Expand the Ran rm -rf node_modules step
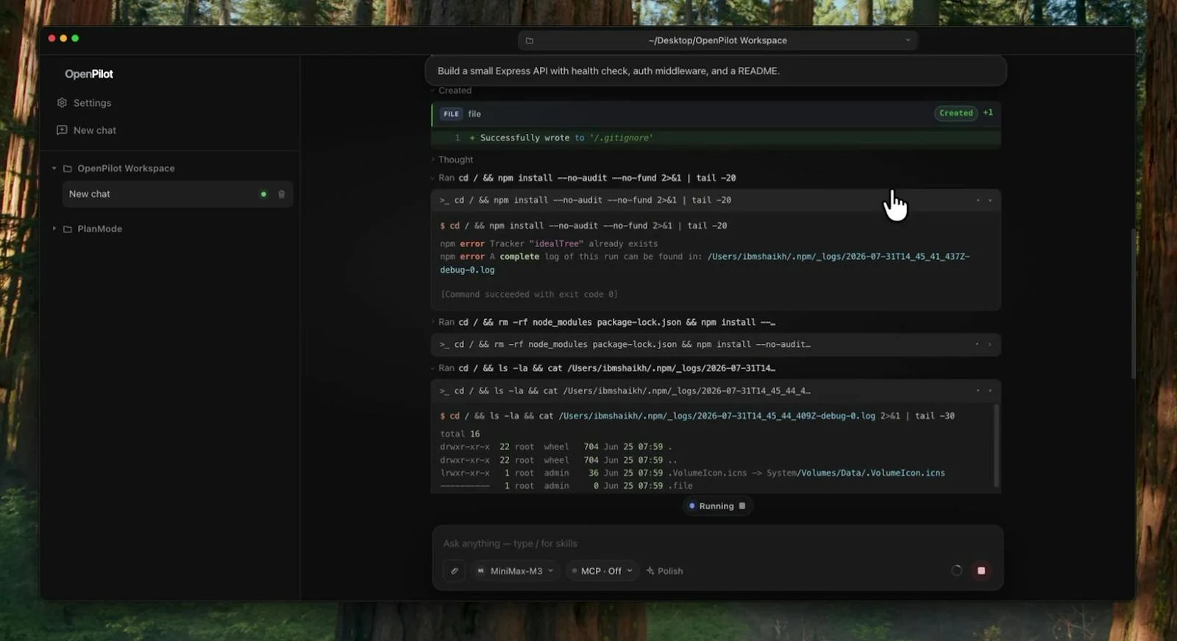This screenshot has width=1177, height=641. pos(603,322)
